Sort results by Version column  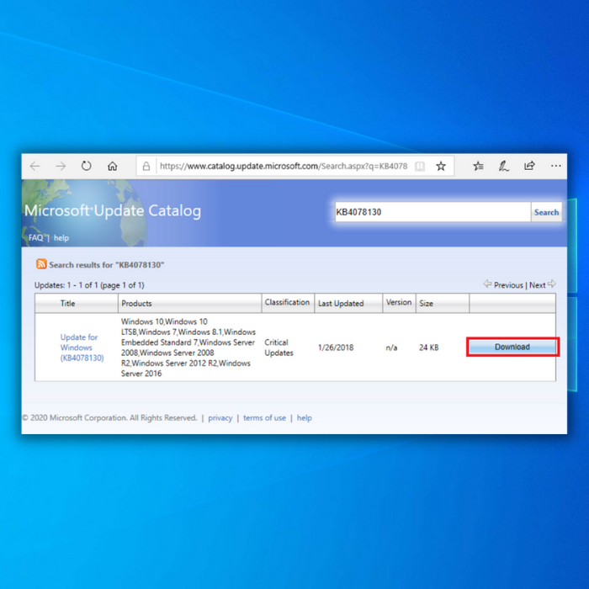pyautogui.click(x=399, y=302)
